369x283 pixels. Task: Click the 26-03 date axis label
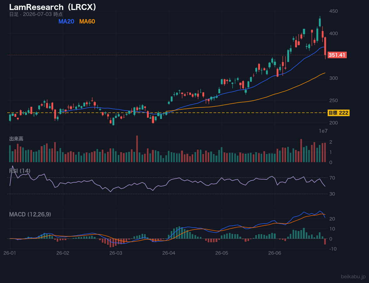click(116, 253)
